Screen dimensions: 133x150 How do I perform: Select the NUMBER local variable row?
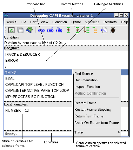tap(38, 110)
